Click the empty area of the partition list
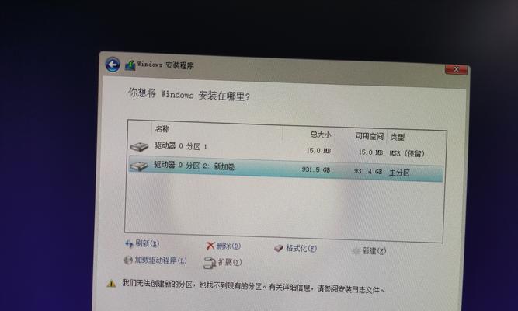 (x=284, y=210)
